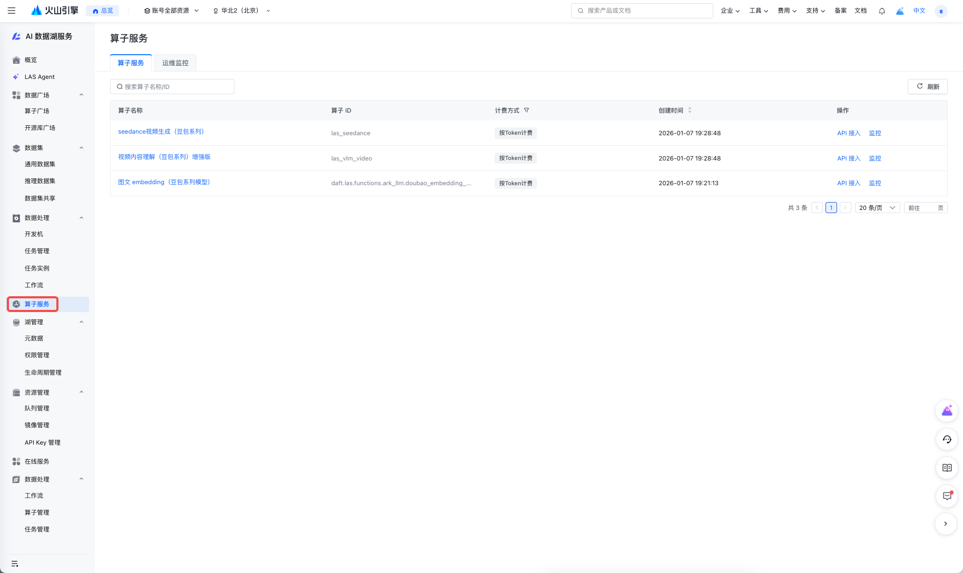Switch to the 运维监控 tab

[x=175, y=63]
